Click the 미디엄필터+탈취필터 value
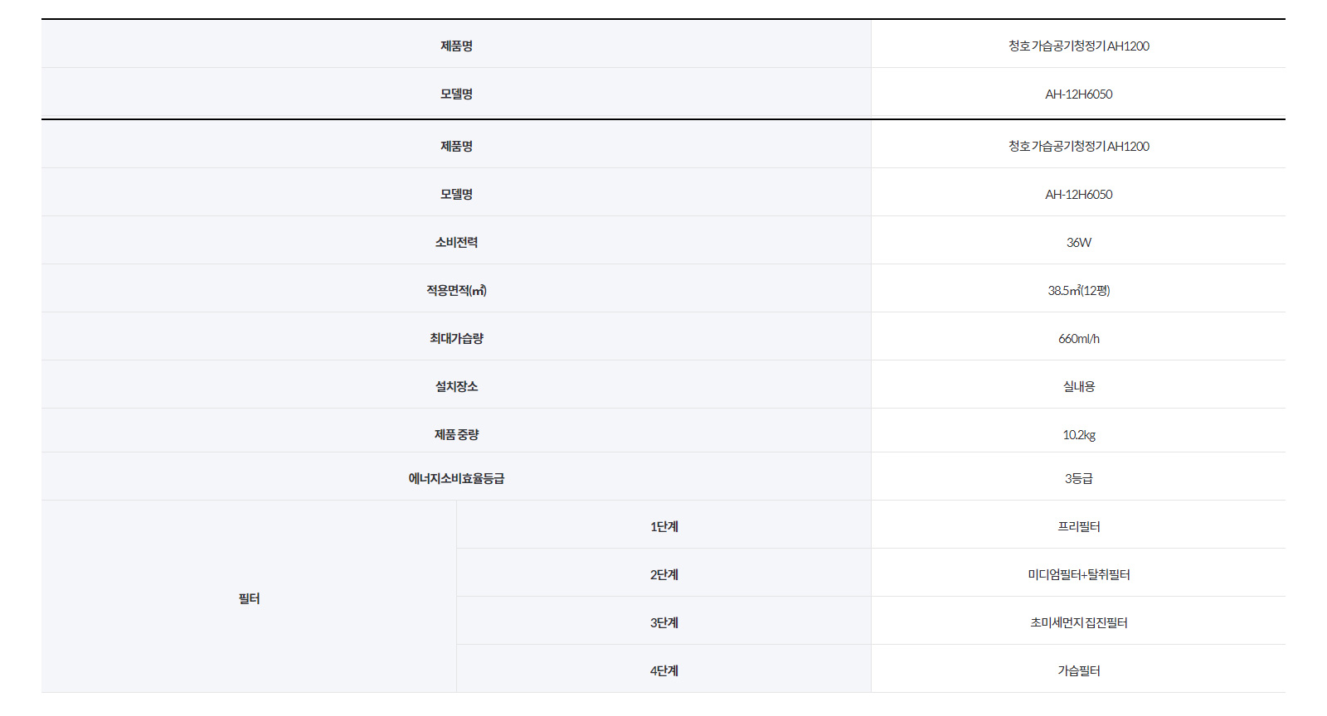This screenshot has height=716, width=1327. coord(1078,574)
